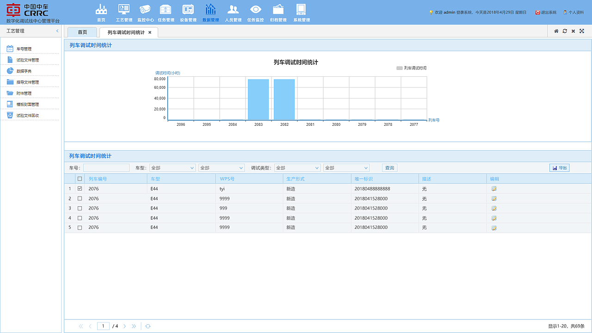Click the edit icon for WPS 999 row
This screenshot has width=592, height=333.
tap(494, 208)
